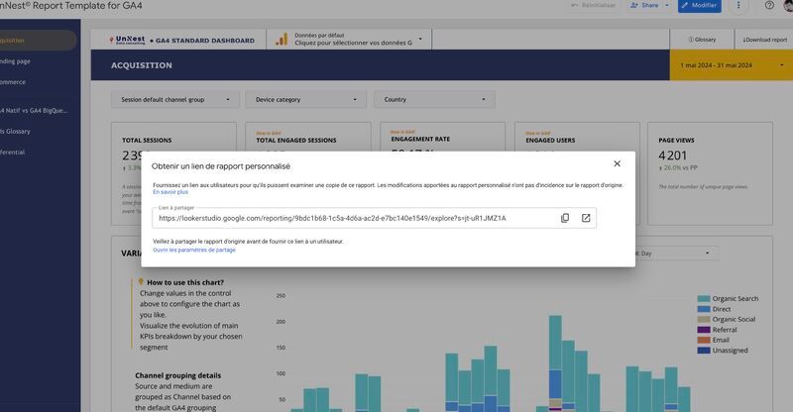The width and height of the screenshot is (793, 412).
Task: Click the Share button
Action: click(x=645, y=6)
